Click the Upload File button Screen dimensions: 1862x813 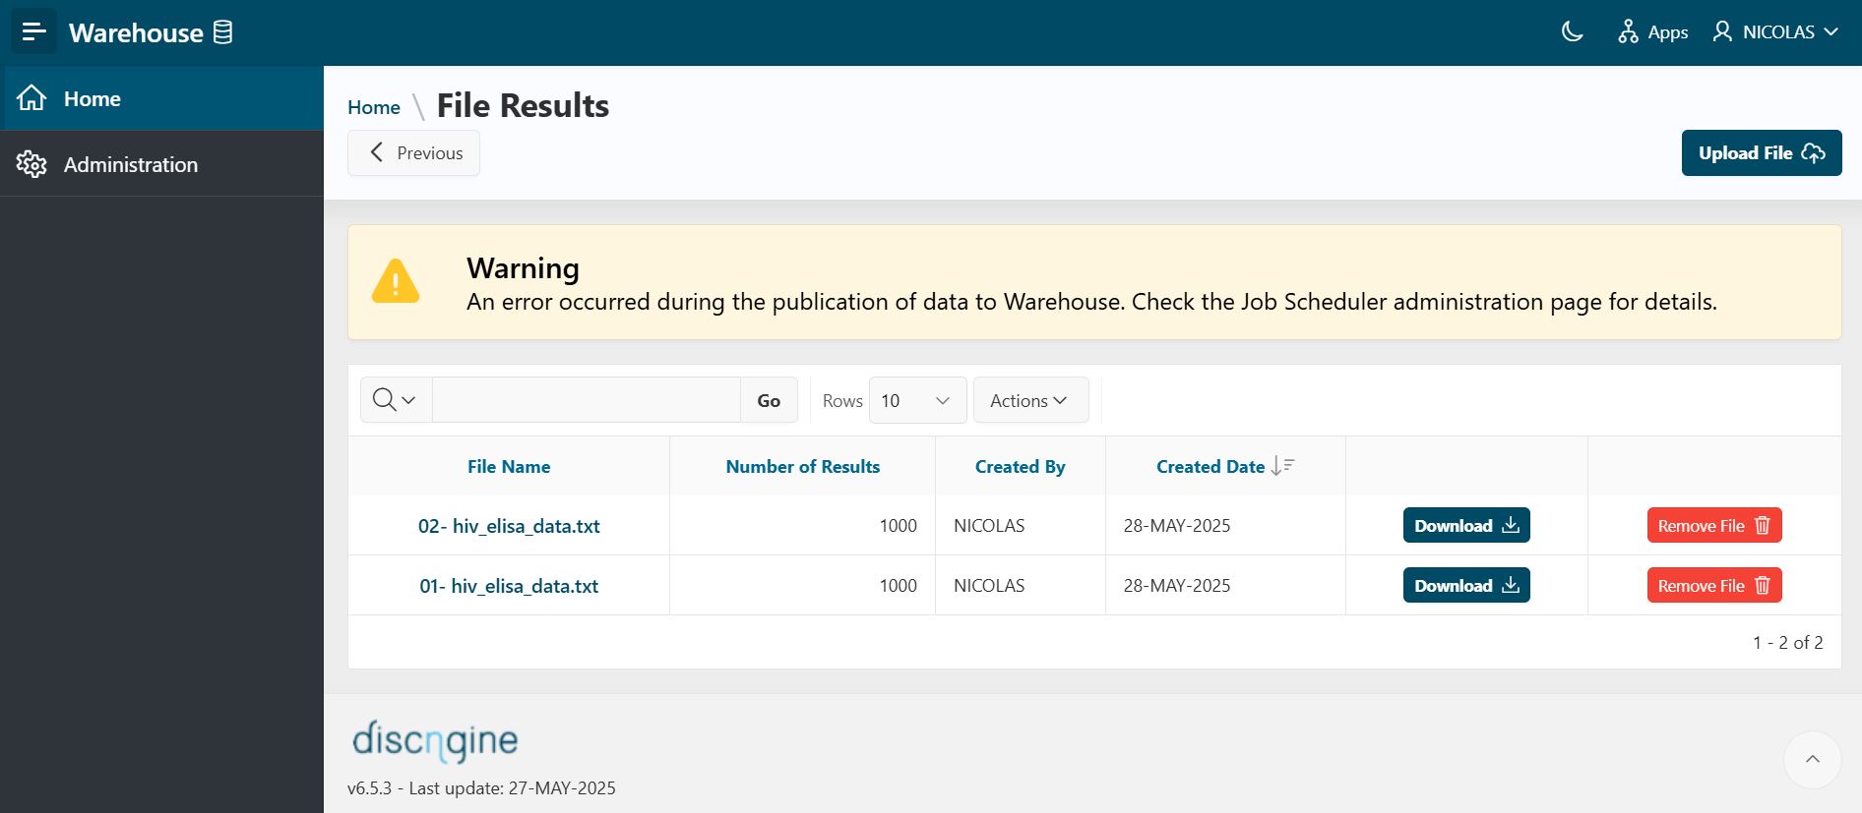(1762, 152)
